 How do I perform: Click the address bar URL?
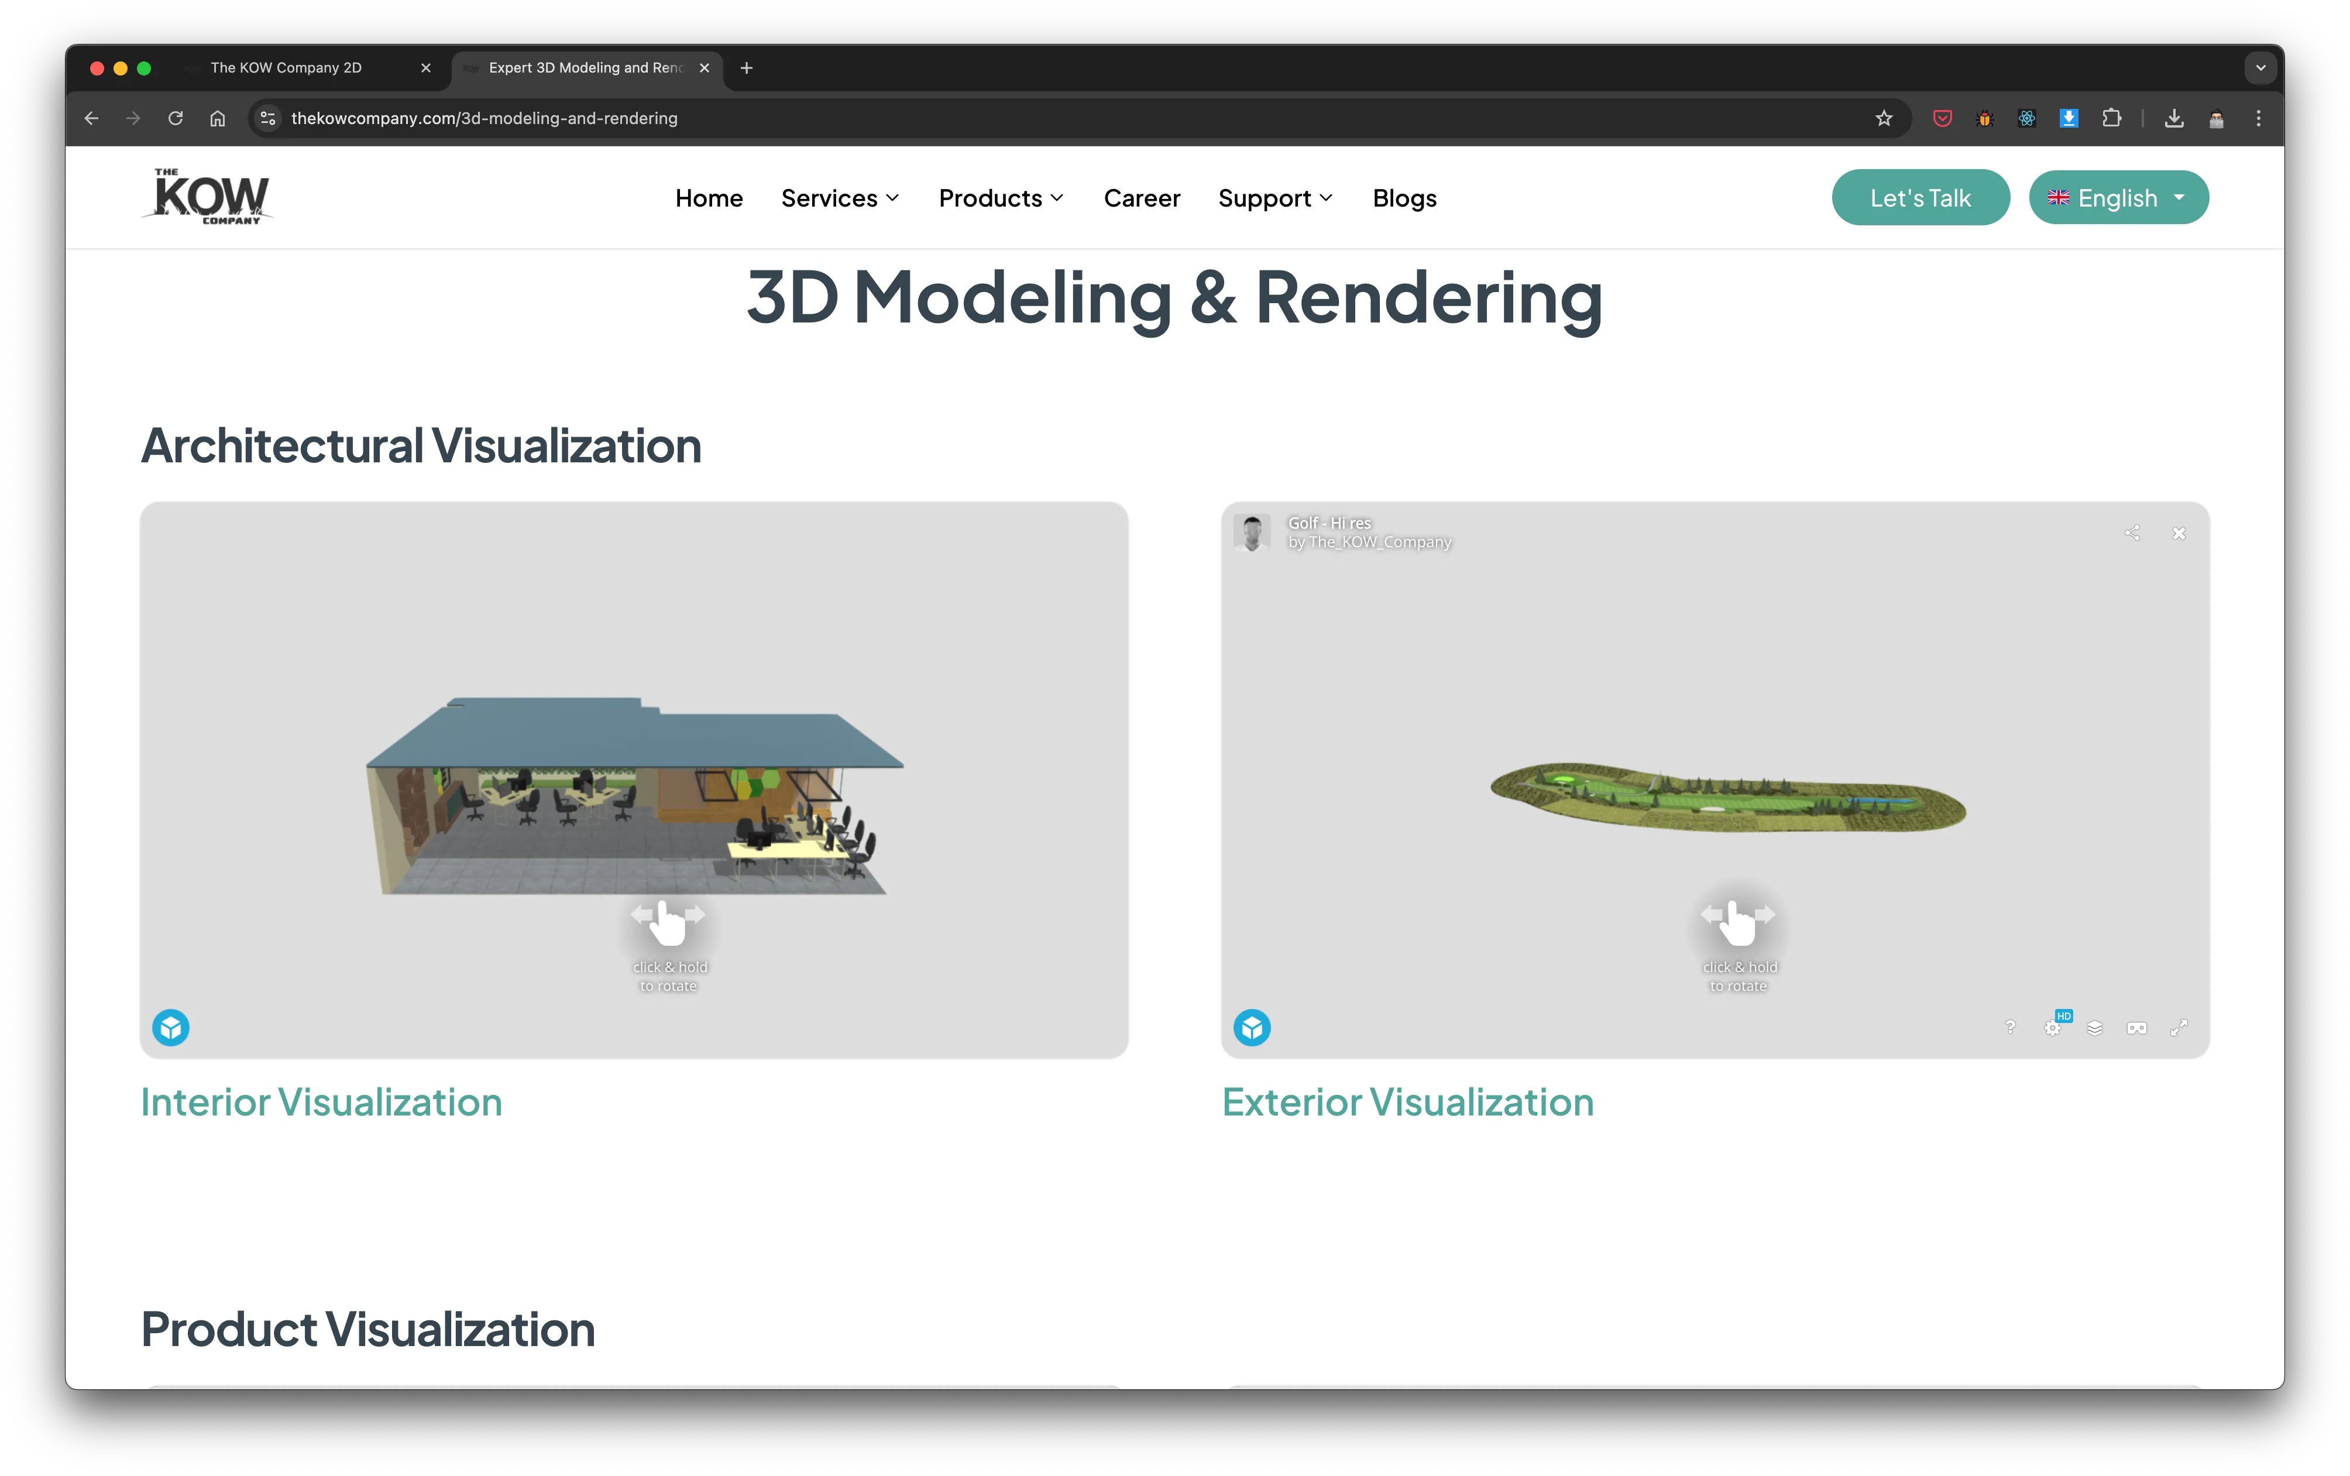pos(484,118)
